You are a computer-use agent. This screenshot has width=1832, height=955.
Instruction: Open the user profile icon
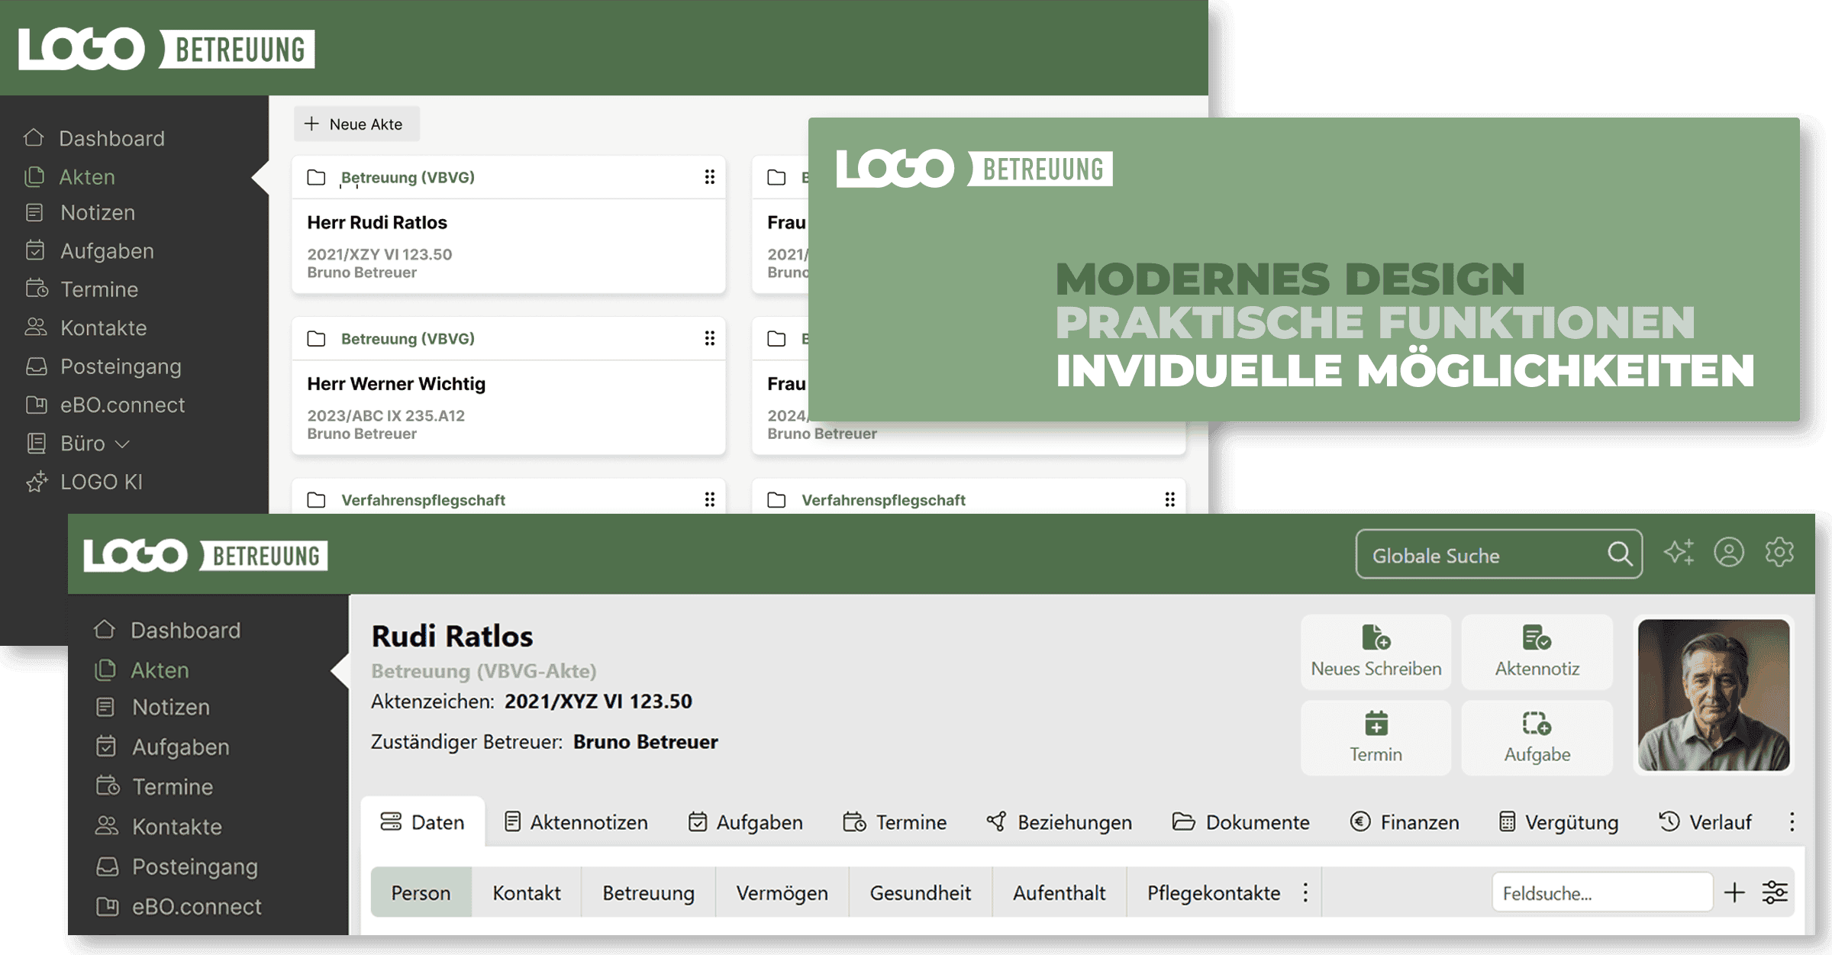pos(1729,552)
